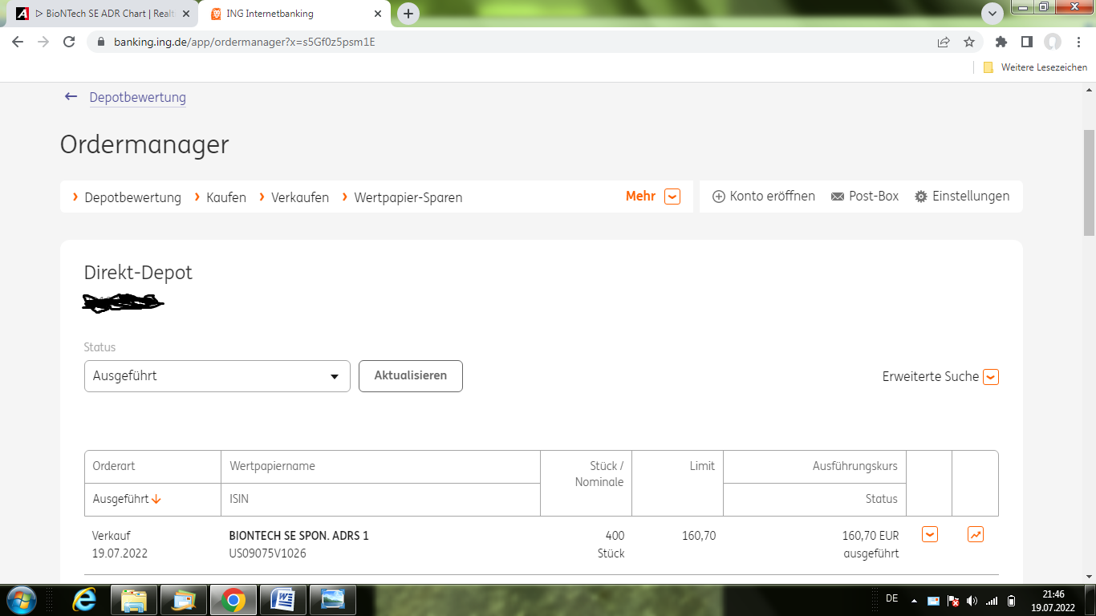Image resolution: width=1096 pixels, height=616 pixels.
Task: Click the share page icon in address bar
Action: point(944,42)
